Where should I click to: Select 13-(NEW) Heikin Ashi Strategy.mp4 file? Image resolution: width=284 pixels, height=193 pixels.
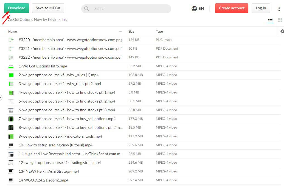pyautogui.click(x=49, y=171)
